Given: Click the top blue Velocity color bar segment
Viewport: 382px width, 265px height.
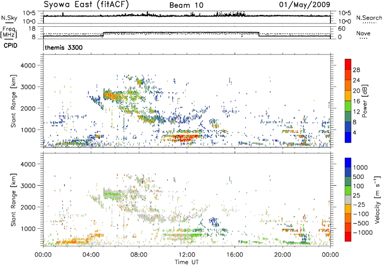Looking at the screenshot, I should (348, 163).
